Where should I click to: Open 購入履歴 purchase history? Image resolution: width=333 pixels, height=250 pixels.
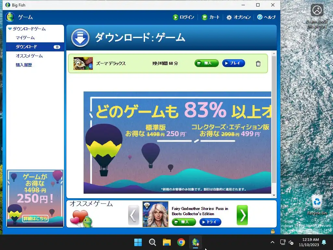pyautogui.click(x=24, y=65)
